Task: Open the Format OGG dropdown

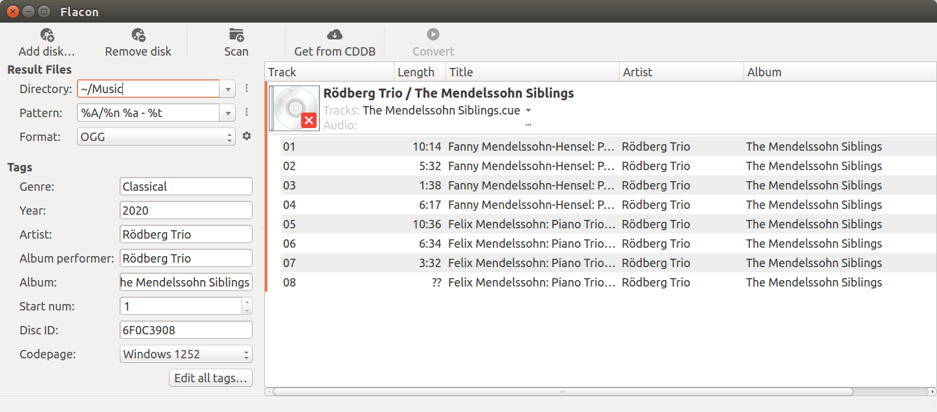Action: 156,136
